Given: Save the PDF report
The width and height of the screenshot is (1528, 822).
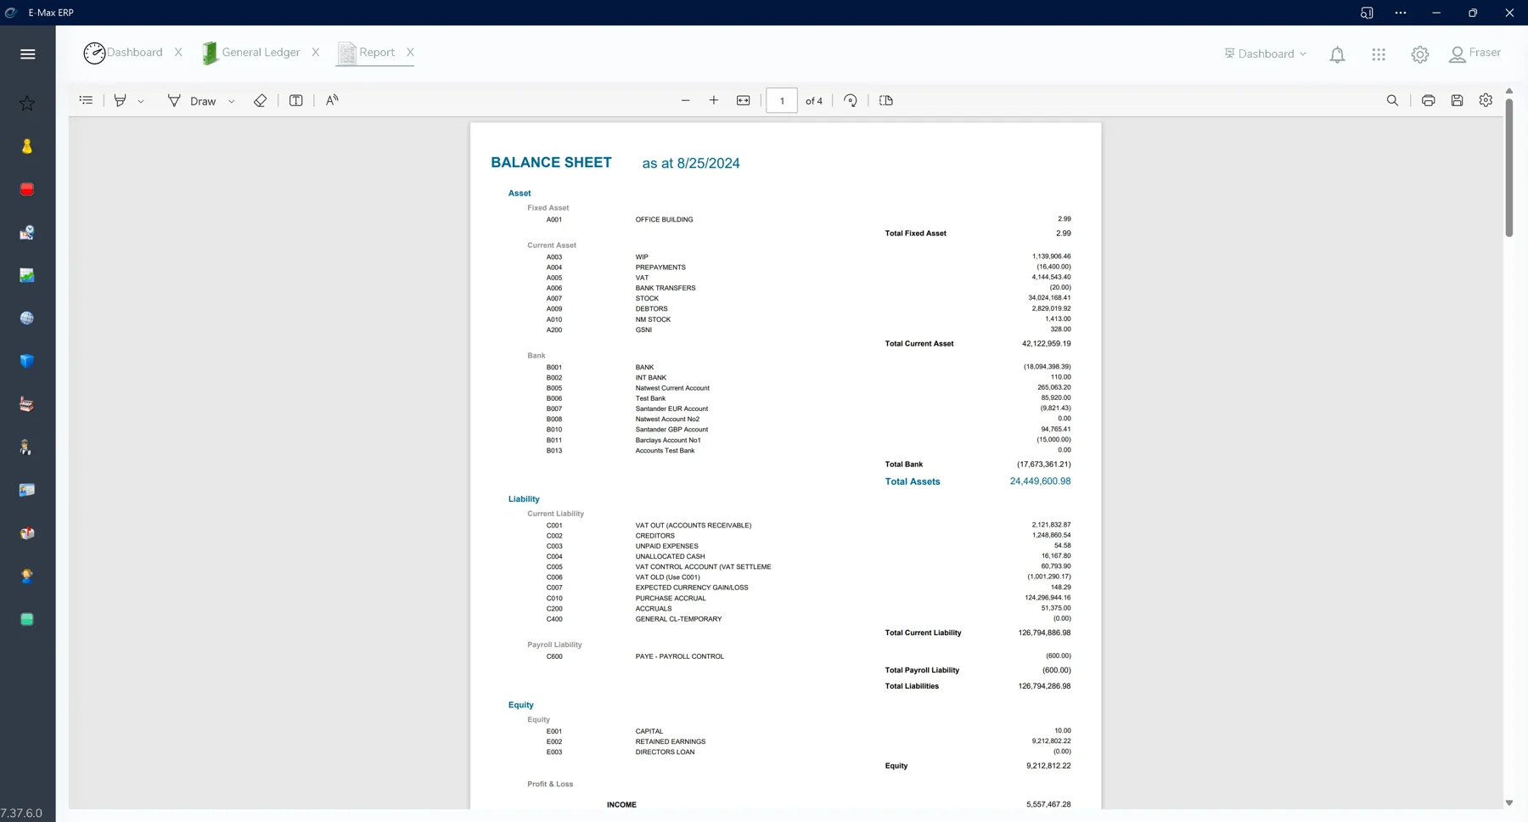Looking at the screenshot, I should coord(1457,100).
